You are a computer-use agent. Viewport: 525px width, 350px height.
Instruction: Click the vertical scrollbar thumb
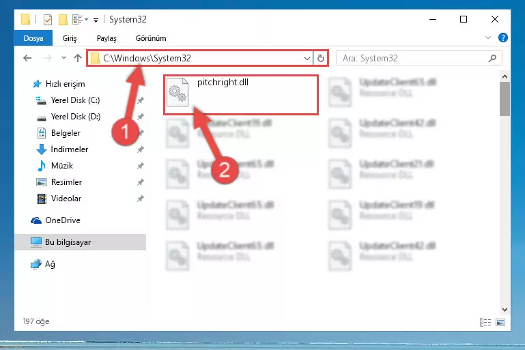click(505, 99)
